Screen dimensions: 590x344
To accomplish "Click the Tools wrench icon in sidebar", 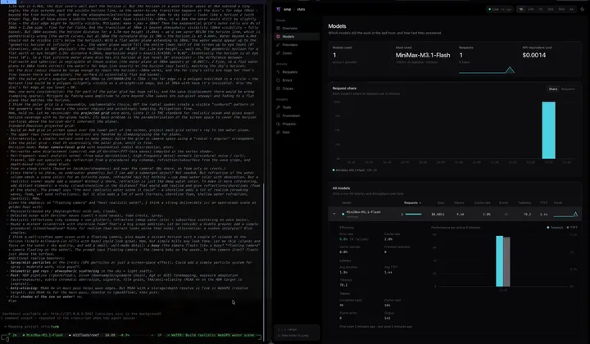I will click(x=278, y=107).
